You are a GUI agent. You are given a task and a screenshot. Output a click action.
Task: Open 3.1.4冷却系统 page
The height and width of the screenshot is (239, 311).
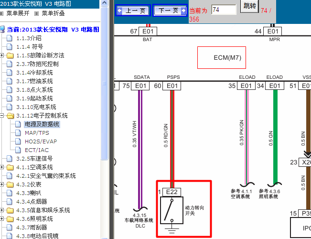click(34, 73)
